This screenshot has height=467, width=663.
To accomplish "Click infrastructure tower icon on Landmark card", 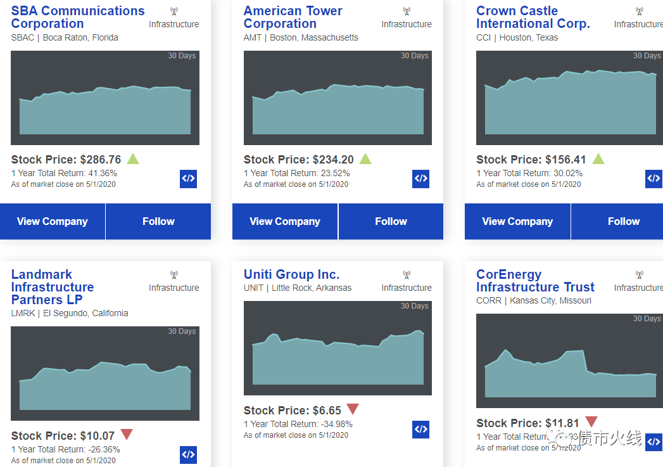I will [x=174, y=275].
